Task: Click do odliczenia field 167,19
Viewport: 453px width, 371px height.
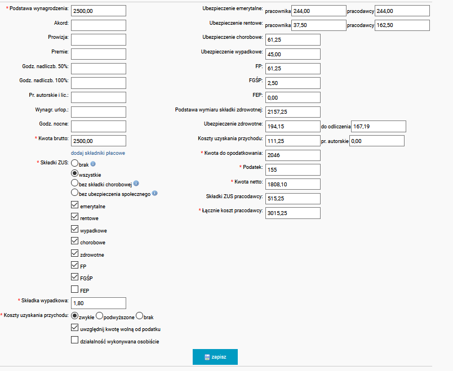Action: point(379,126)
